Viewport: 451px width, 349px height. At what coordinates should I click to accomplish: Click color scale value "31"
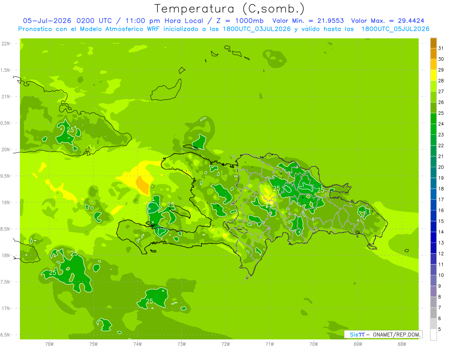coord(441,48)
